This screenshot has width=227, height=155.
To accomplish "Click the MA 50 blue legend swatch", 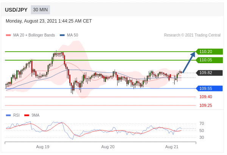I will [62, 35].
